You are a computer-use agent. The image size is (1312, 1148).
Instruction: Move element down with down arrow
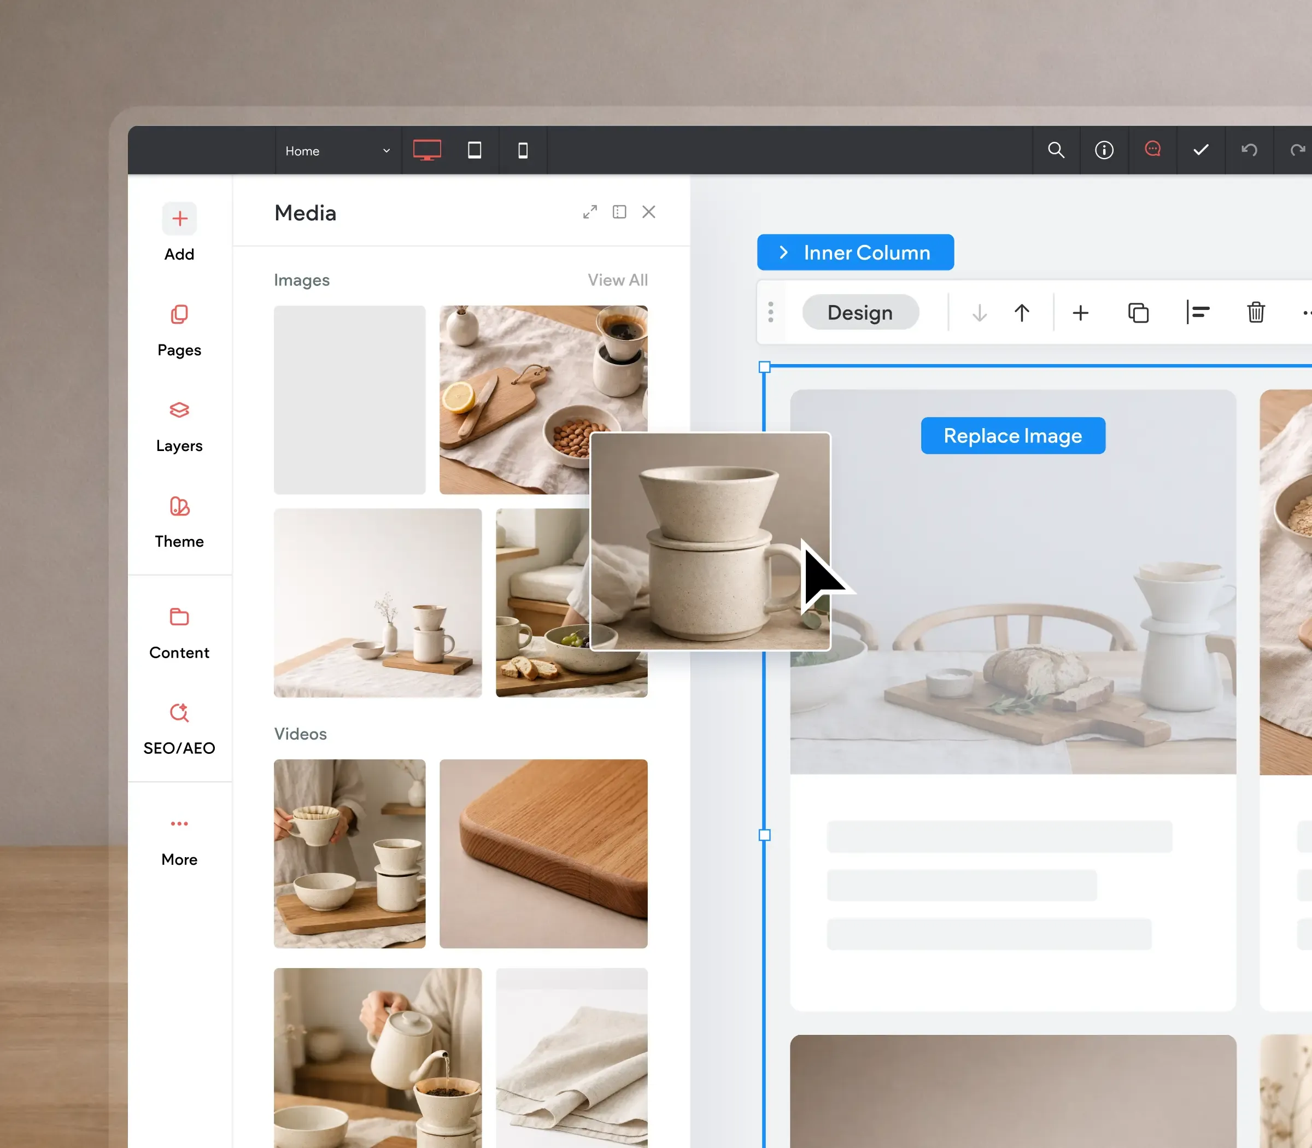point(980,313)
